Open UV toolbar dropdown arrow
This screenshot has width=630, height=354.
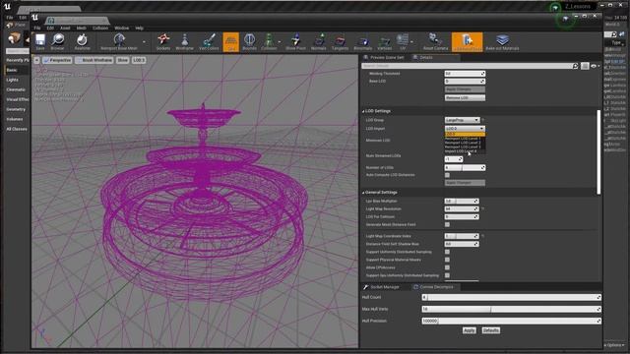411,41
